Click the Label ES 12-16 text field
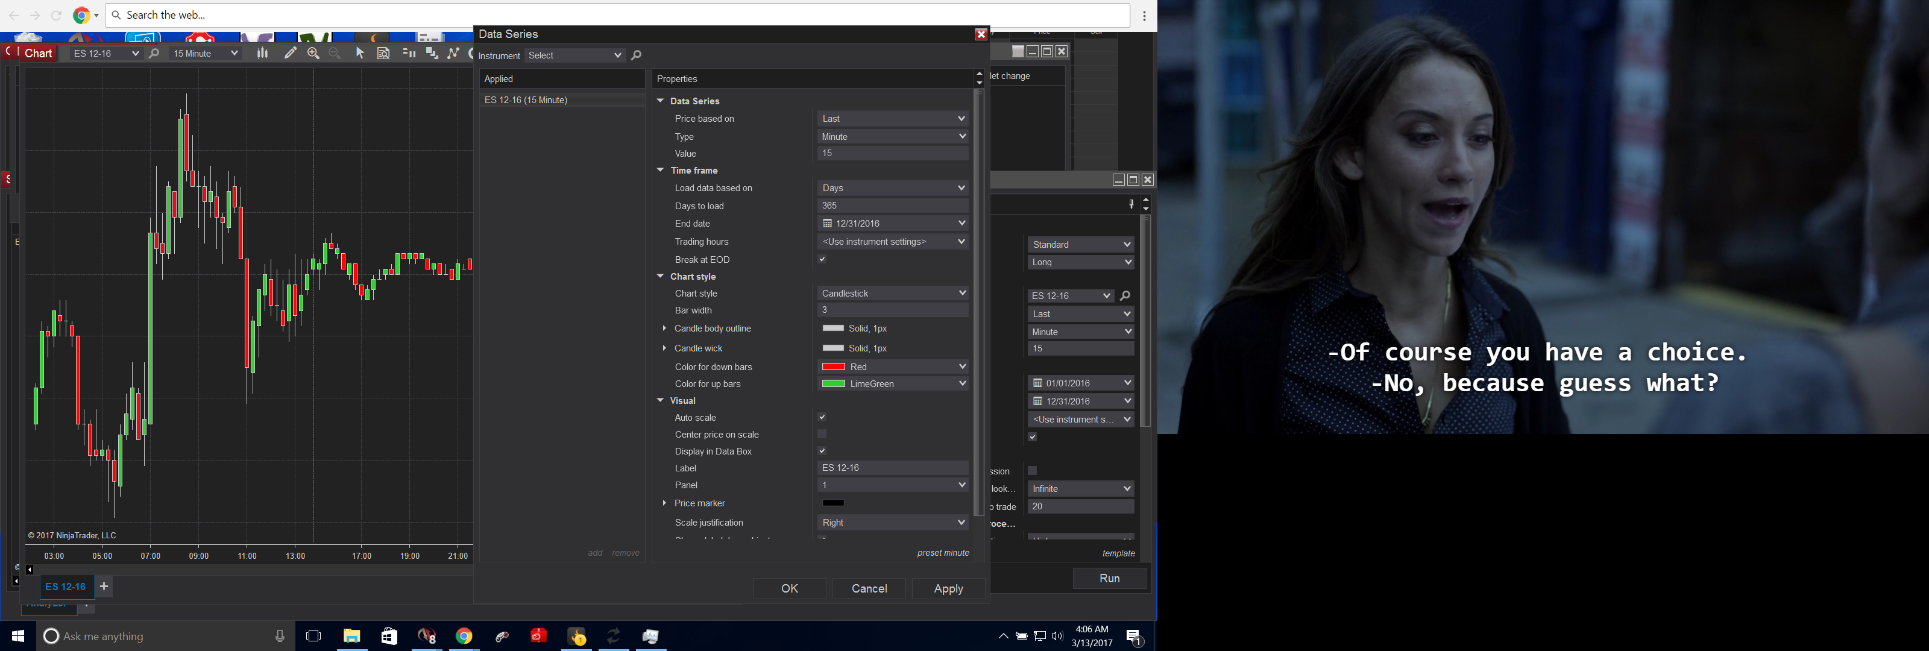Viewport: 1929px width, 651px height. click(893, 468)
